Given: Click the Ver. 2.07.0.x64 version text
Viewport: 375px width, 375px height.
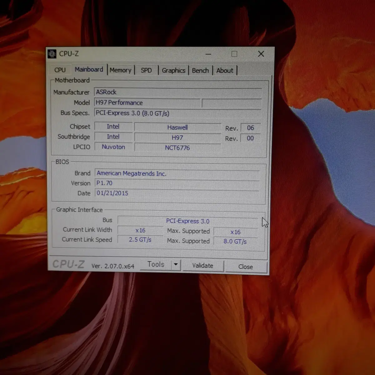Looking at the screenshot, I should tap(113, 266).
